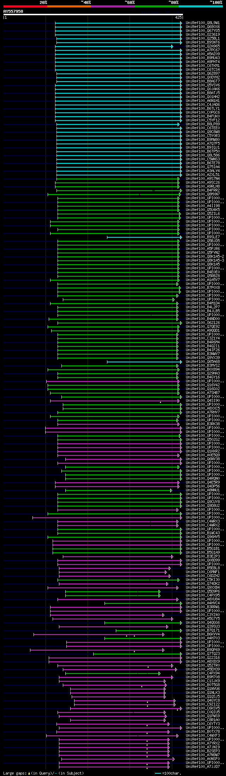Click the UniRef100_Q8MXN7 label

(203, 194)
